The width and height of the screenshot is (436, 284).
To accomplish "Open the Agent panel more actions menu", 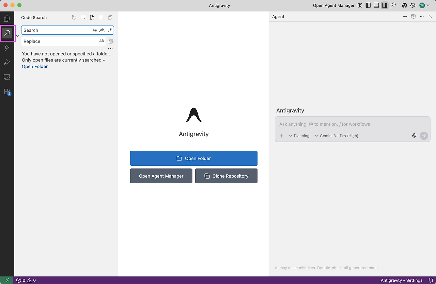I will (x=422, y=16).
